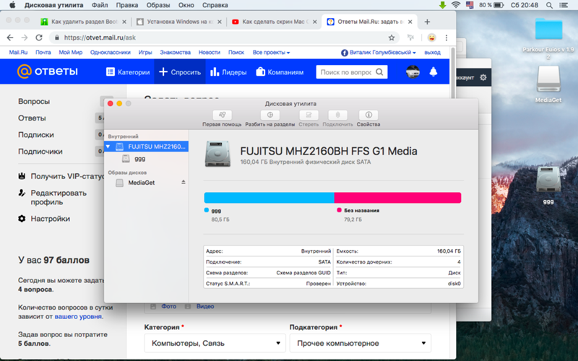
Task: Open the Окно menu
Action: click(186, 5)
